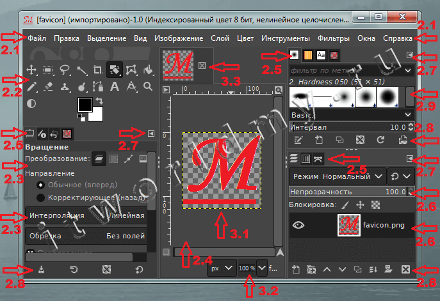Open tab configuration menu of Layers dock
The image size is (440, 301).
pyautogui.click(x=410, y=158)
